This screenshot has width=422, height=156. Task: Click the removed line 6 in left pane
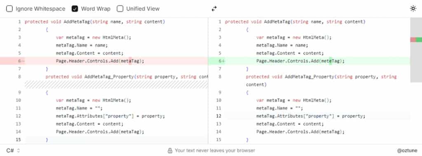point(104,61)
